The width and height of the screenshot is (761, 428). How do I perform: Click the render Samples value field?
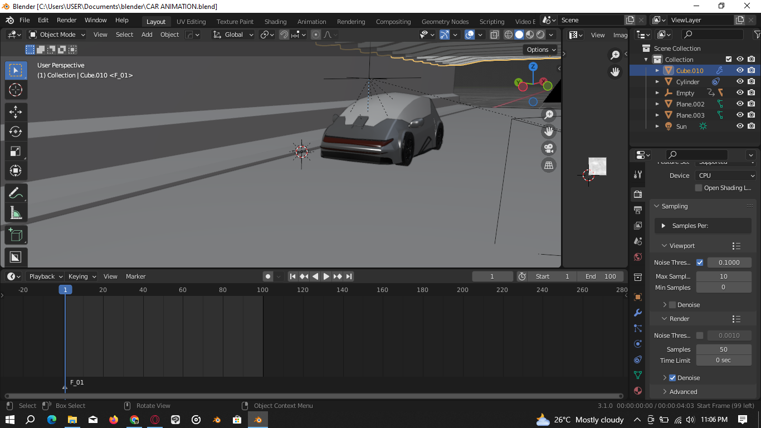724,349
